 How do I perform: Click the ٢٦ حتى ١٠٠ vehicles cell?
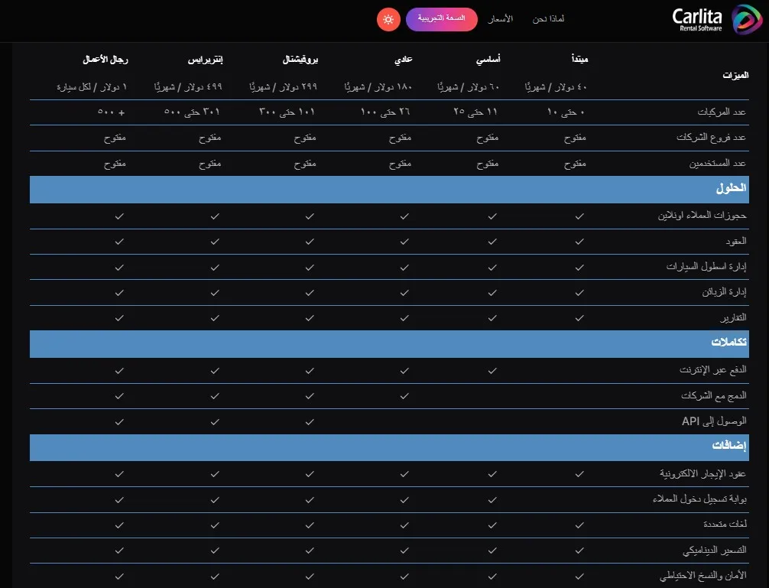pyautogui.click(x=385, y=112)
